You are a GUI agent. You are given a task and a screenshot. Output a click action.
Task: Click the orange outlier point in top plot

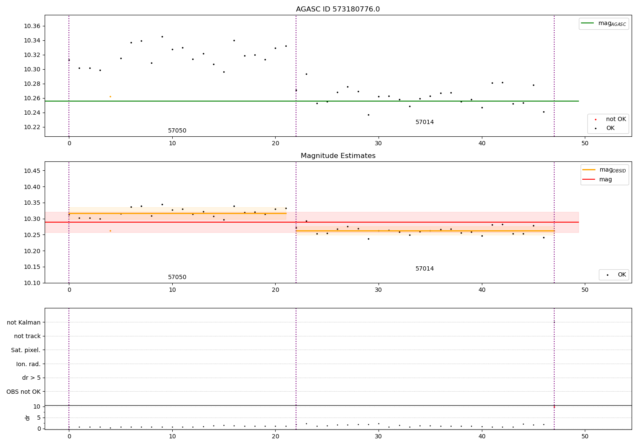point(110,96)
